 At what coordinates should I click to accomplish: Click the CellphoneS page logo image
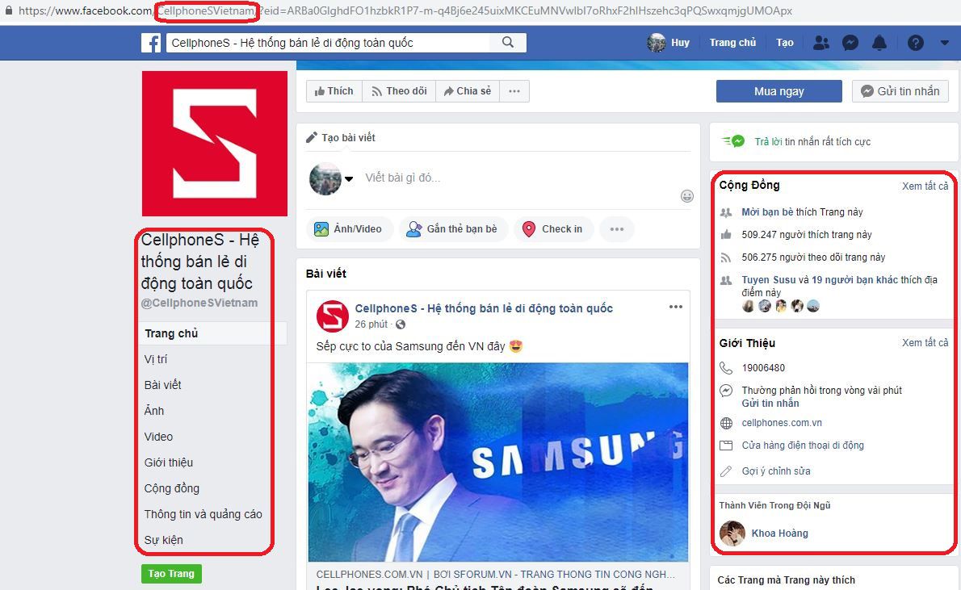pyautogui.click(x=215, y=144)
